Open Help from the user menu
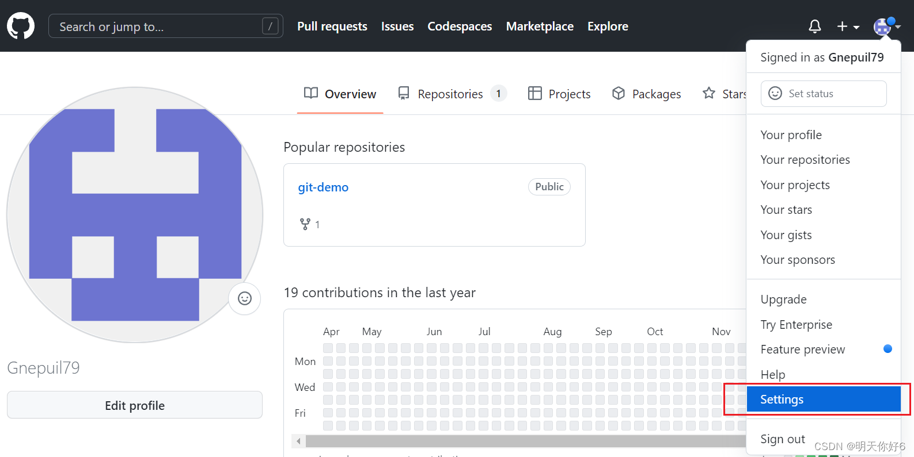Viewport: 914px width, 457px height. click(x=824, y=375)
